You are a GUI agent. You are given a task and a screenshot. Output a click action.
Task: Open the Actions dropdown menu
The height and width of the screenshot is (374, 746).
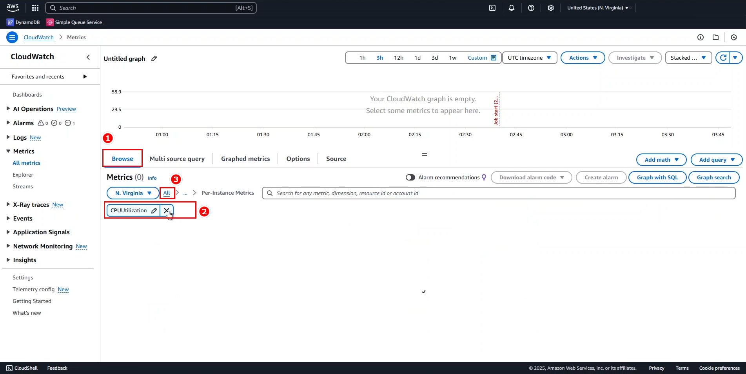(x=583, y=58)
